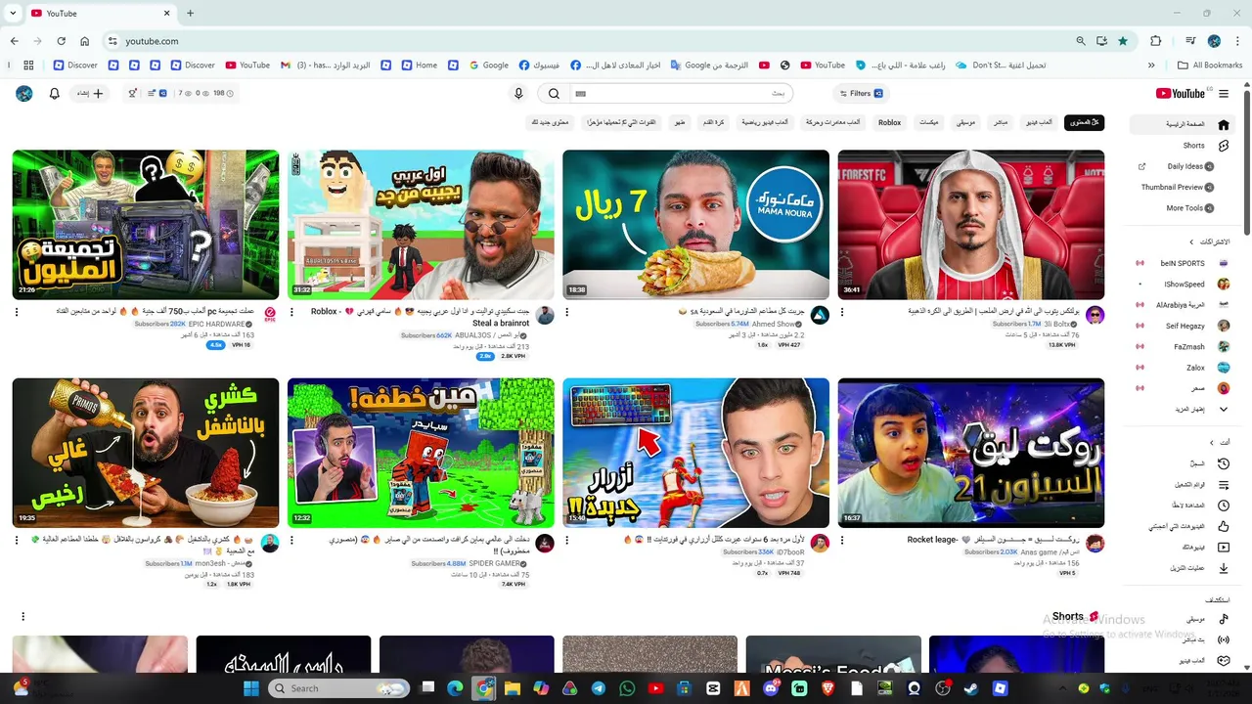Open the Steal a brainrot Roblox video thumbnail
This screenshot has height=704, width=1252.
421,225
